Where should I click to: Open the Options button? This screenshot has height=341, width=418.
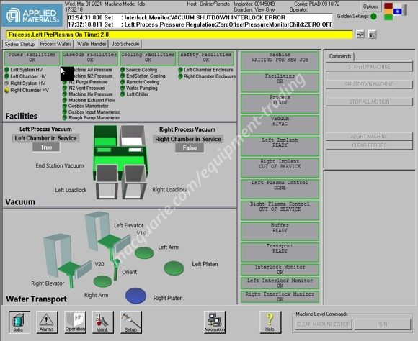pyautogui.click(x=370, y=6)
